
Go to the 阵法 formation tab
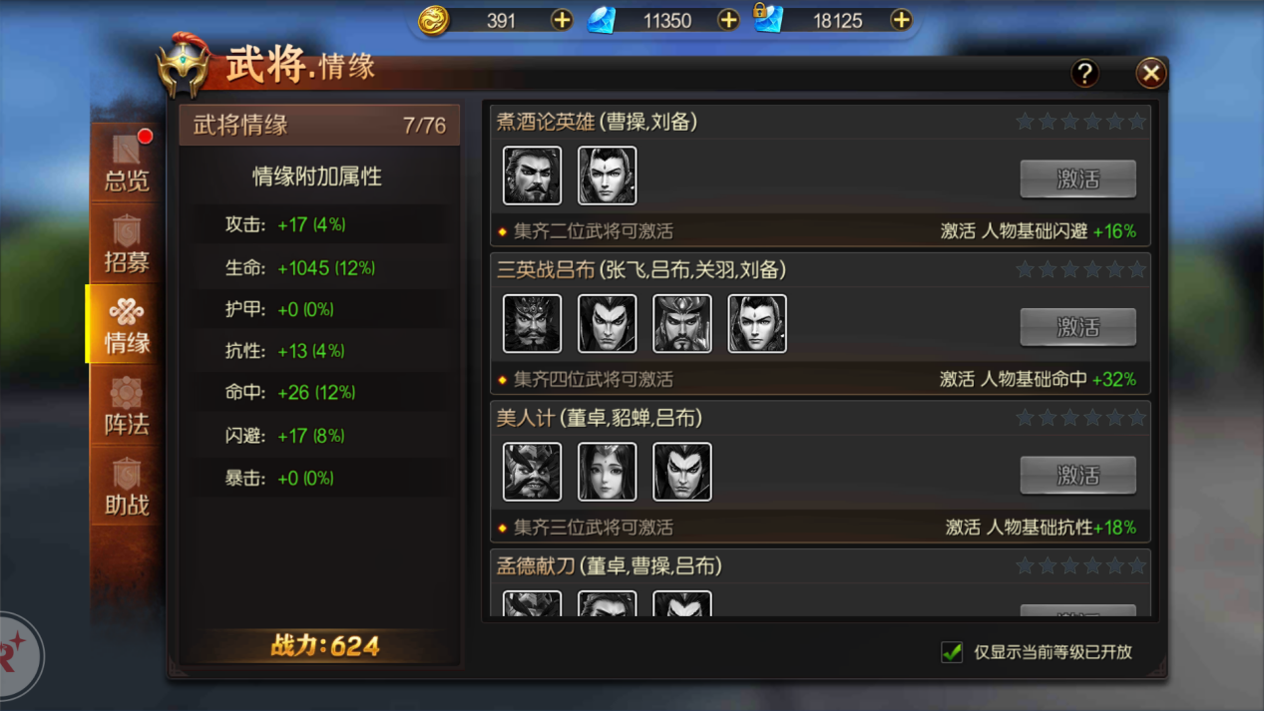pyautogui.click(x=127, y=406)
